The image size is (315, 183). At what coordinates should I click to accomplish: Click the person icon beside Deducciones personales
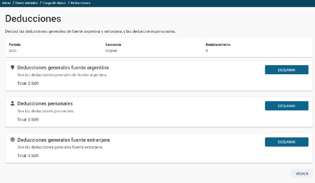coord(12,104)
